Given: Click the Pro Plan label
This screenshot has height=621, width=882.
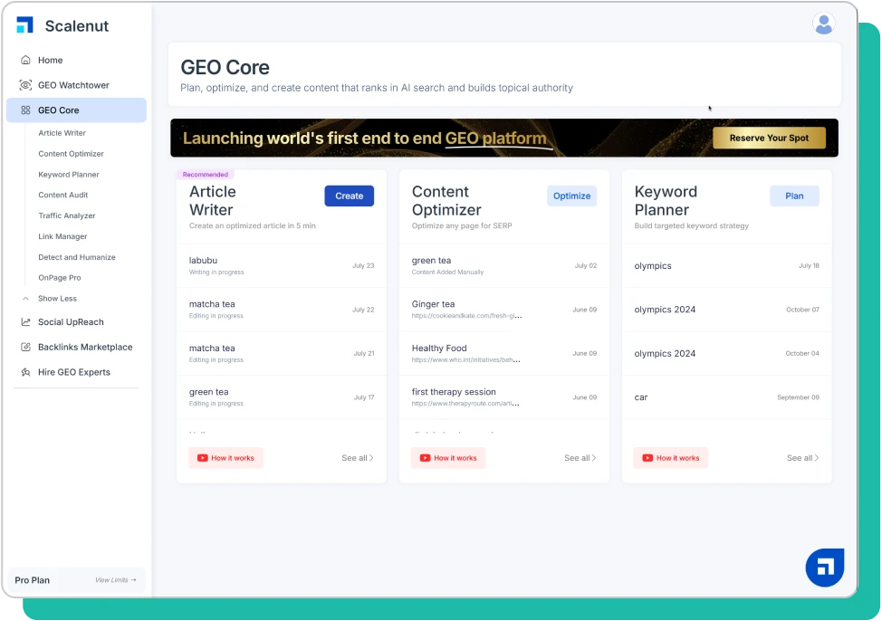Looking at the screenshot, I should pos(32,580).
